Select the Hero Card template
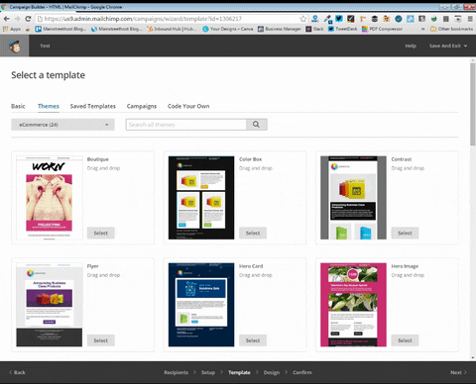 click(253, 340)
